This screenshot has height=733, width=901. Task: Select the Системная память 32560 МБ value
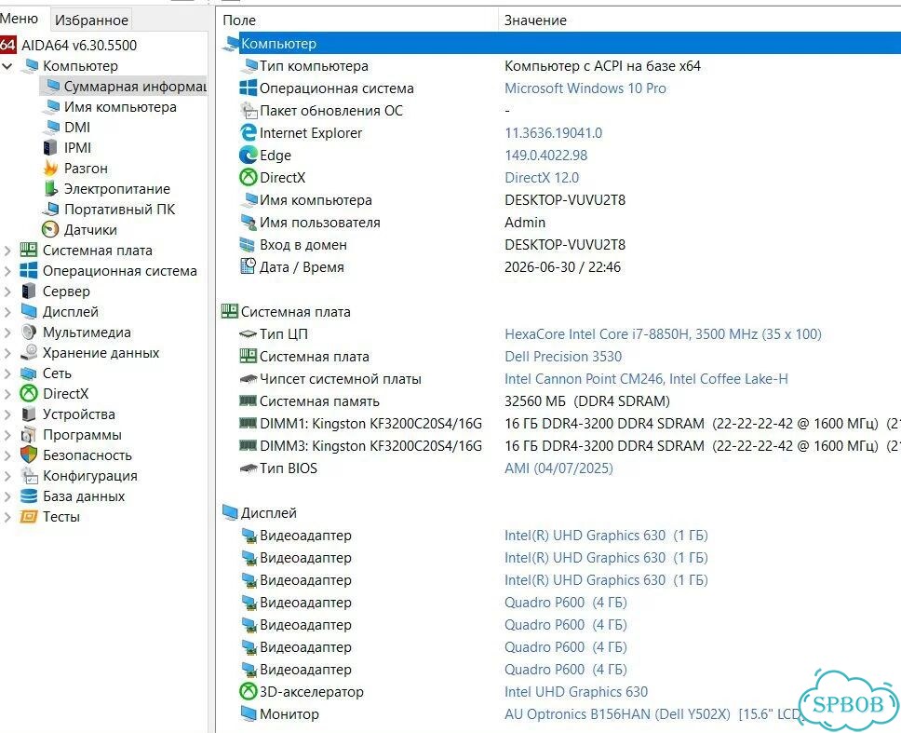pyautogui.click(x=586, y=401)
